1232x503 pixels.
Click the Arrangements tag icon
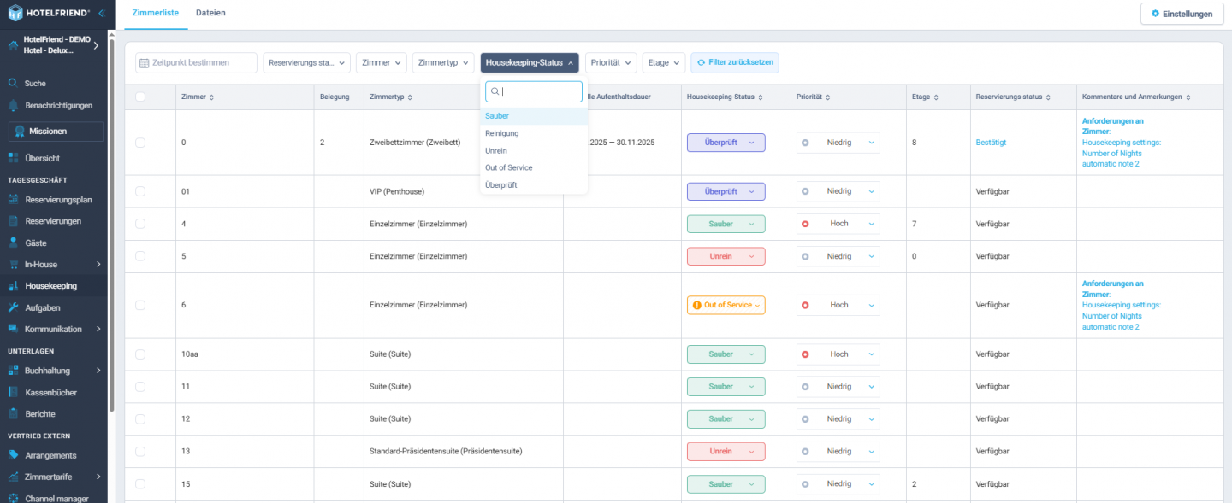tap(13, 455)
